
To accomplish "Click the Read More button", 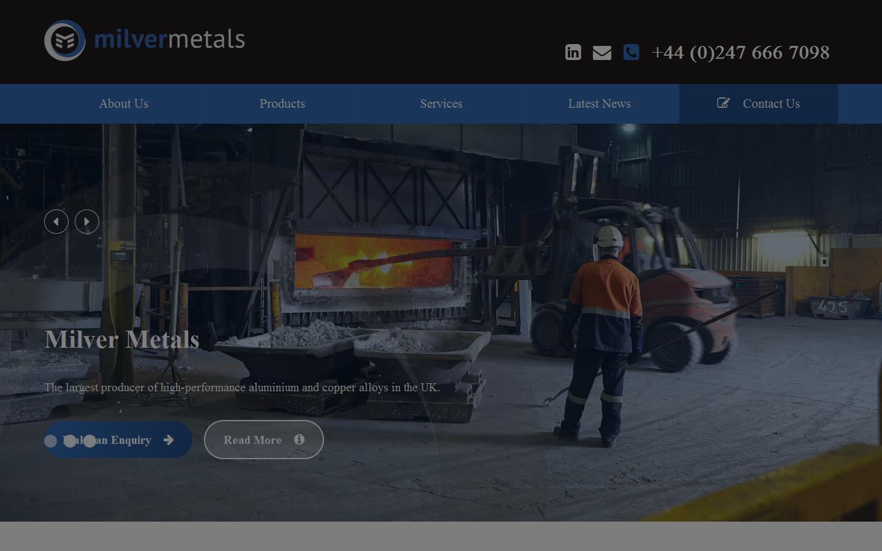I will click(252, 440).
